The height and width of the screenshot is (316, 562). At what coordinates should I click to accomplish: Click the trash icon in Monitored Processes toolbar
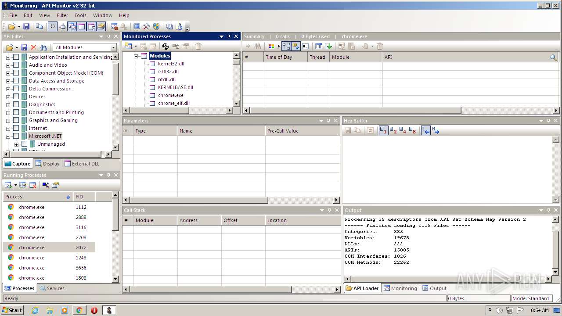198,46
